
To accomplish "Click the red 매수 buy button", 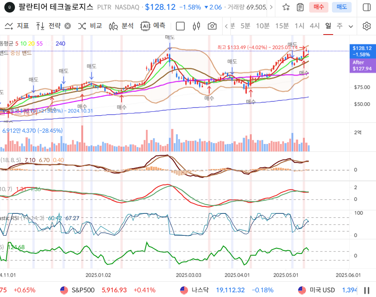I will click(x=319, y=7).
